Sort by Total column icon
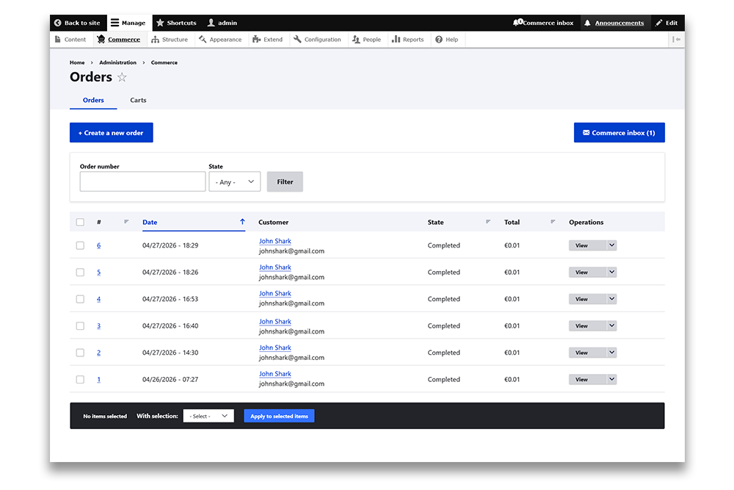Viewport: 734px width, 490px height. pos(553,222)
